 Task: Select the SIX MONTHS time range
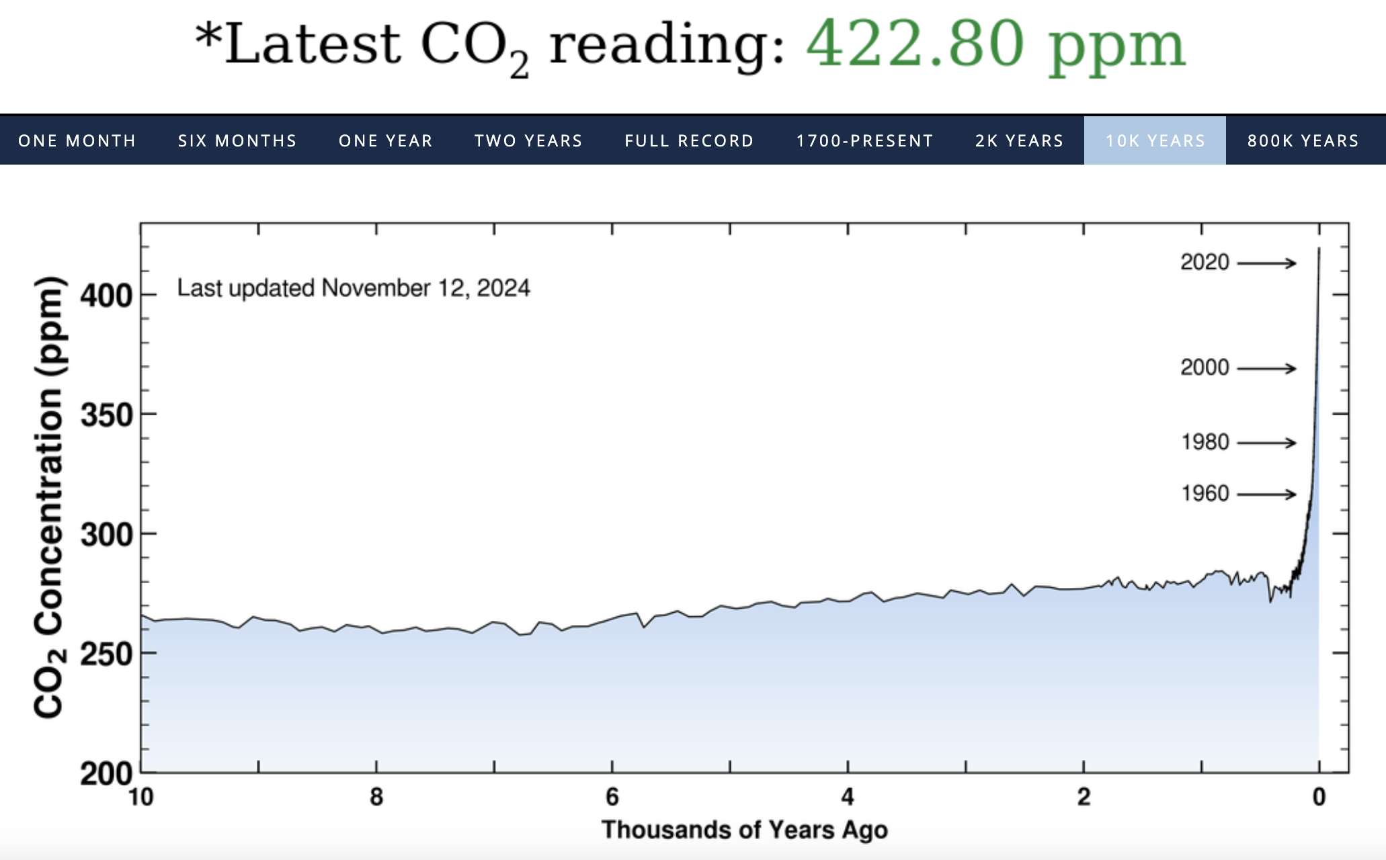[x=237, y=141]
